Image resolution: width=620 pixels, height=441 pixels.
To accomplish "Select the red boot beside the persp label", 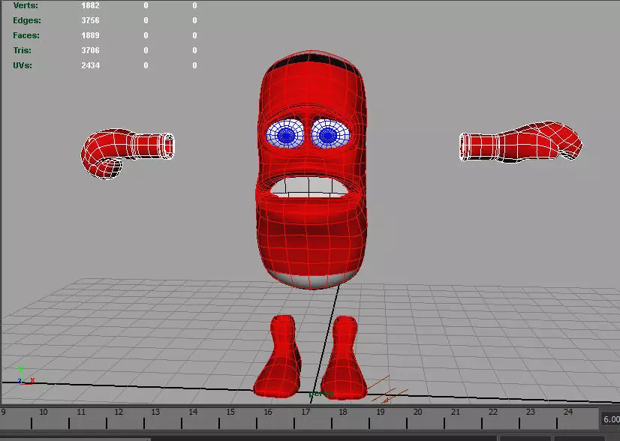I will tap(345, 357).
